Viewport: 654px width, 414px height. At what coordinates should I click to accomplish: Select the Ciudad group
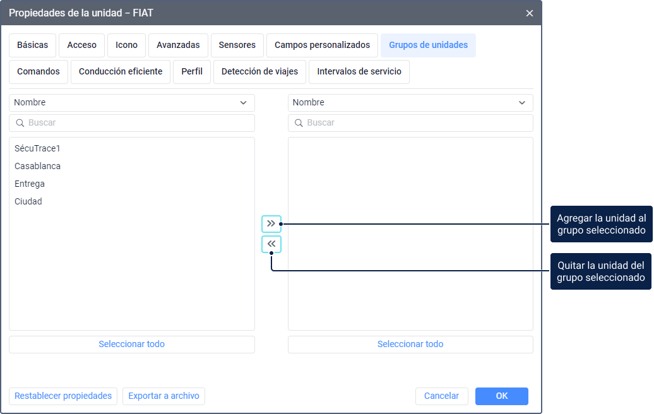[x=28, y=201]
